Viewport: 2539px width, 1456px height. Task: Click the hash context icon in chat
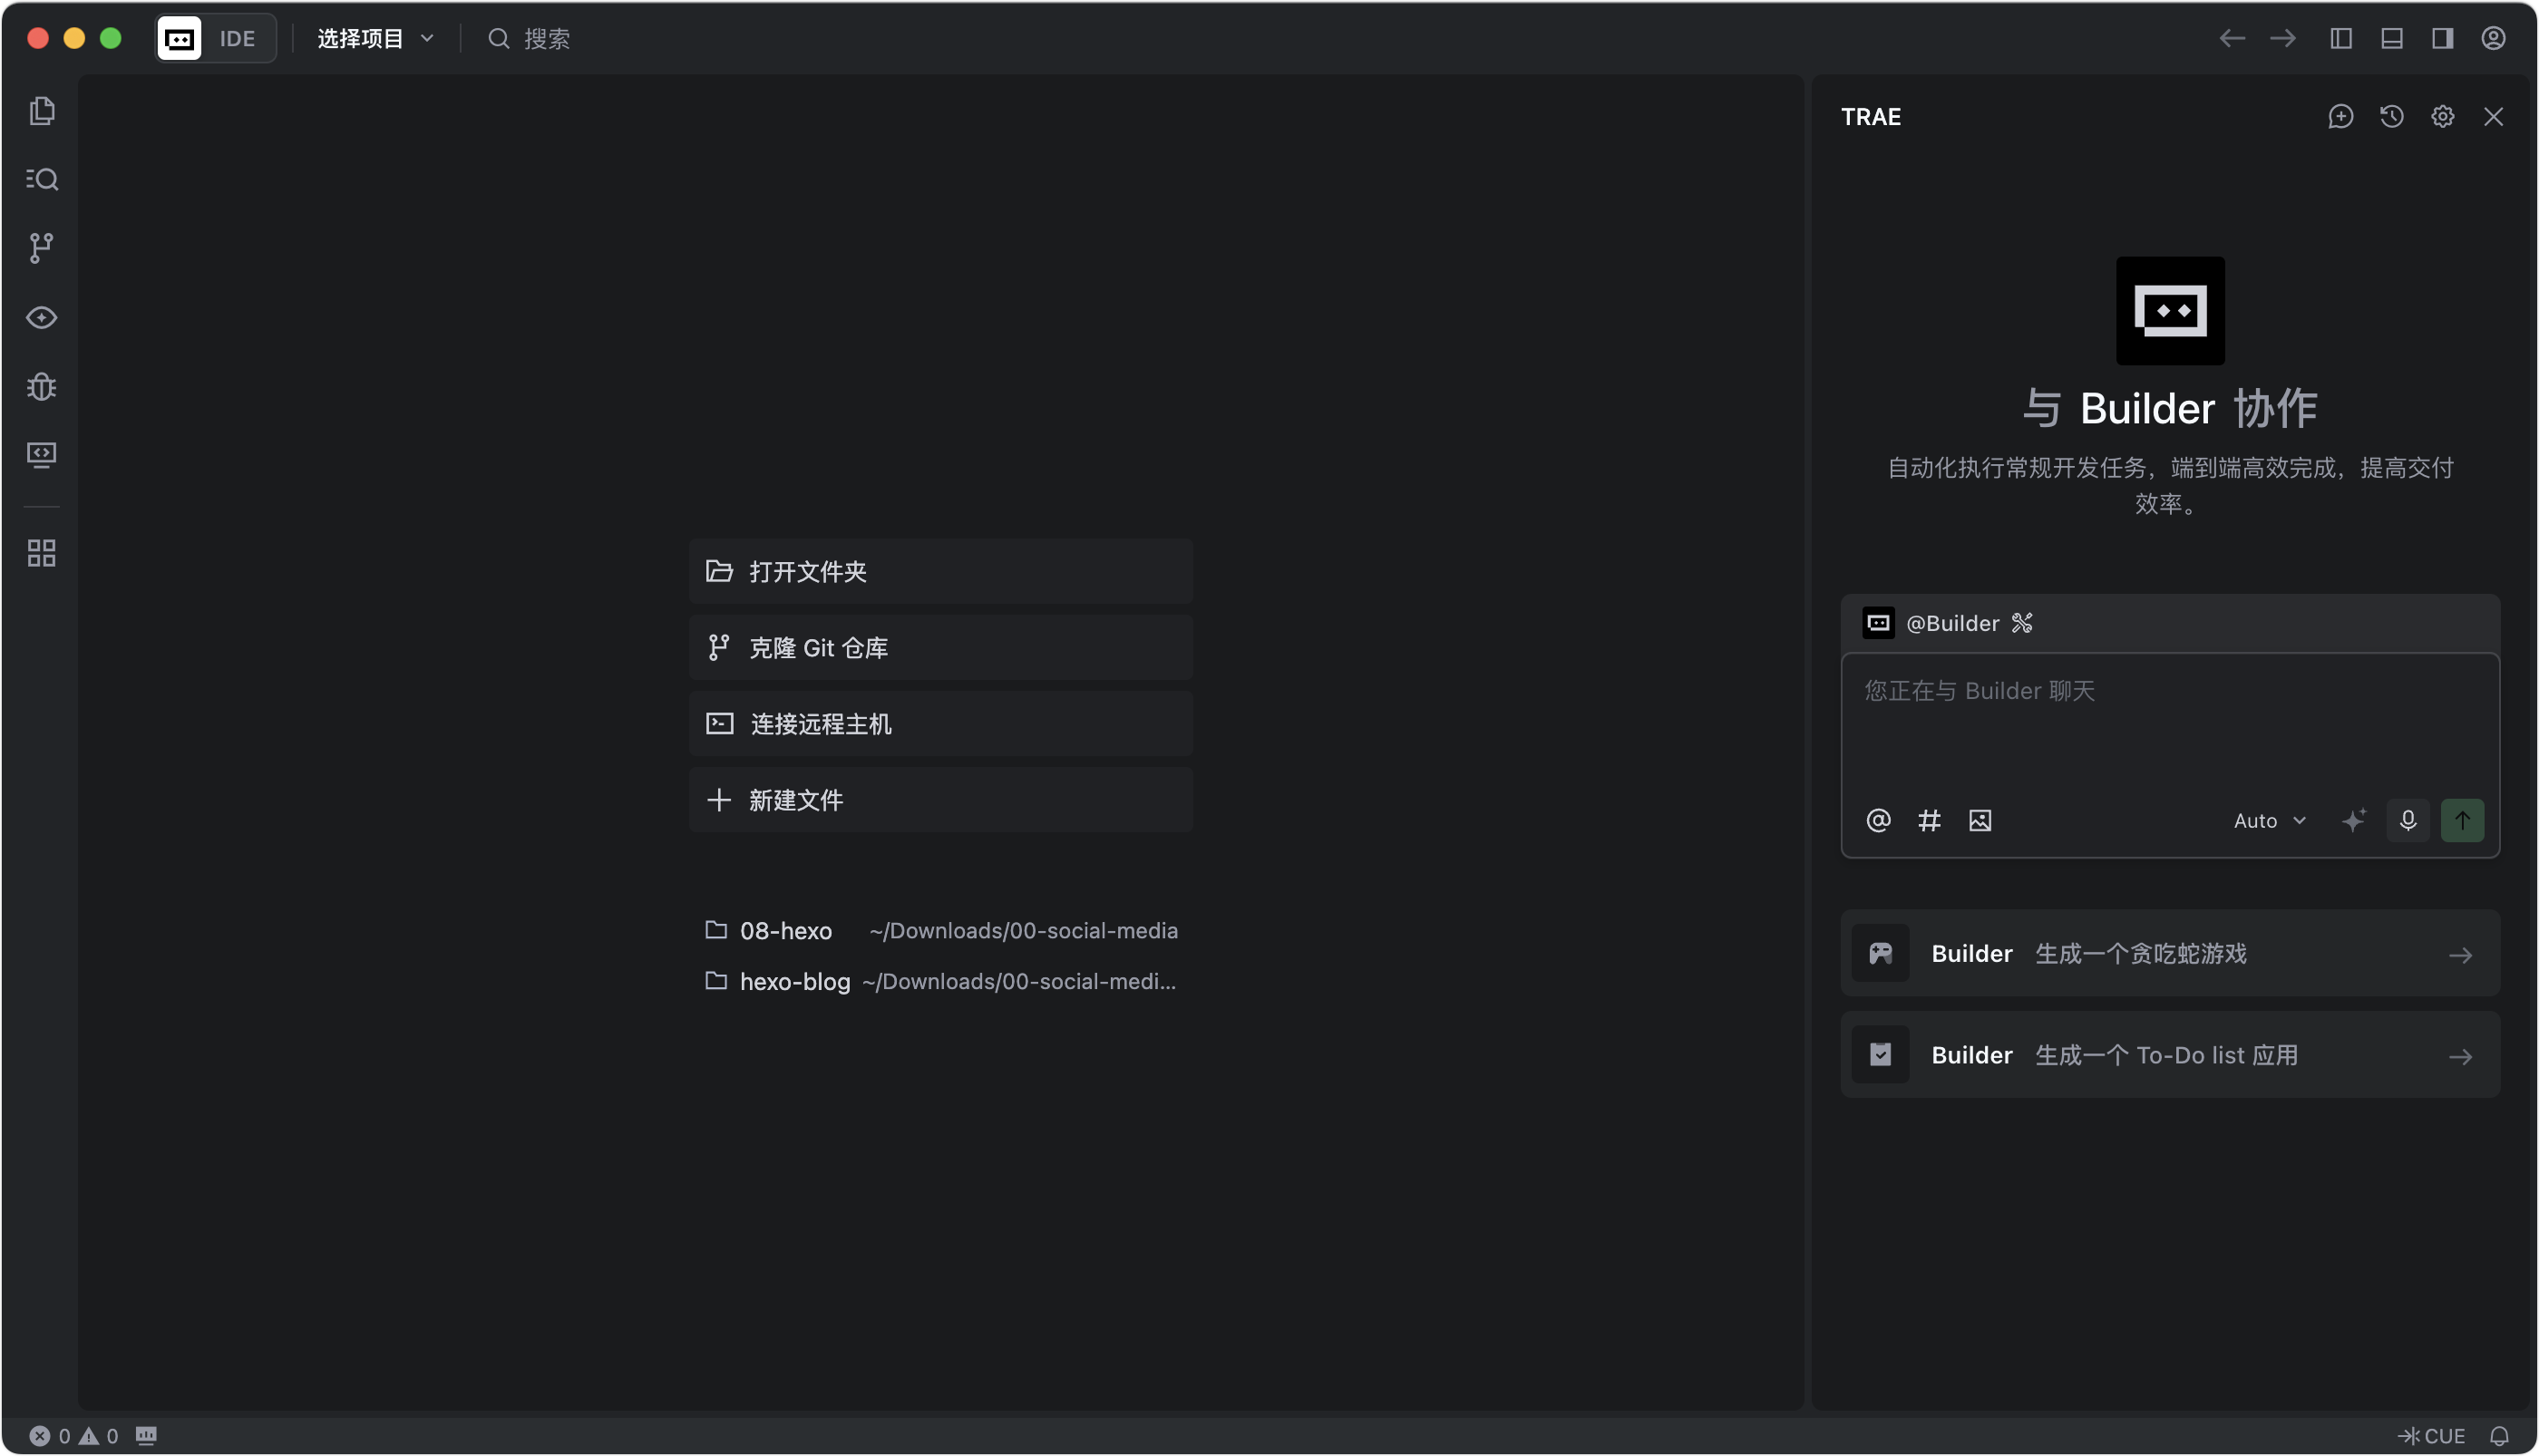point(1928,820)
